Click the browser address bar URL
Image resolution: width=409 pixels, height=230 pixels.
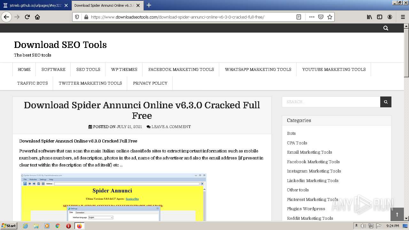[x=178, y=17]
